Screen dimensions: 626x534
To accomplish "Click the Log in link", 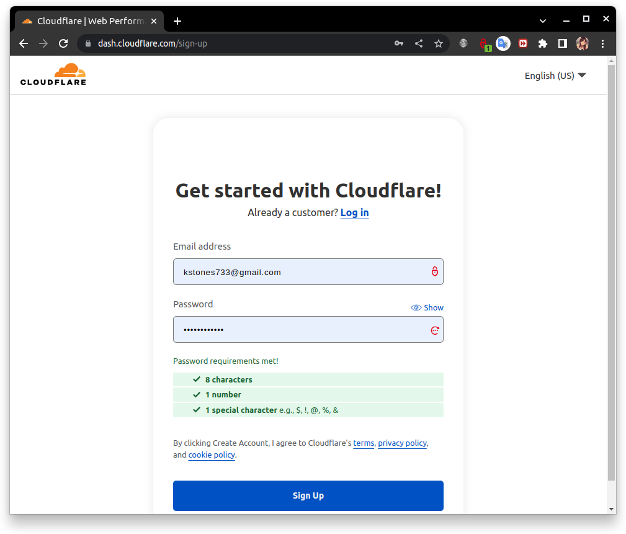I will coord(354,212).
